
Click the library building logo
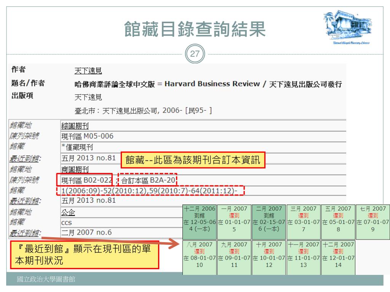coord(348,27)
